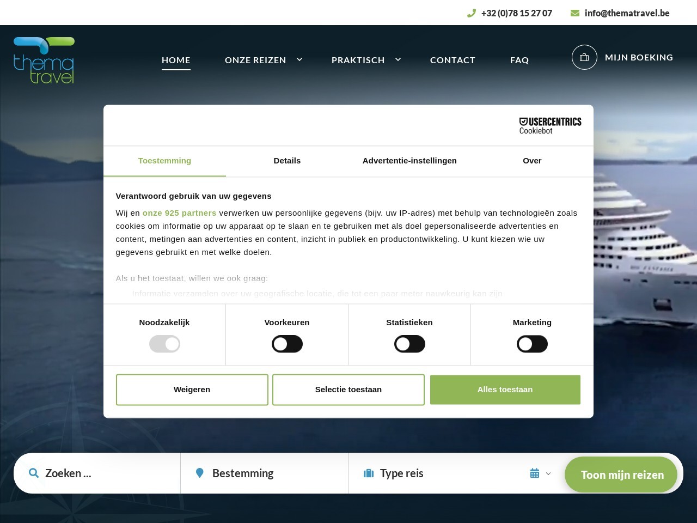Click the calendar date icon

tap(535, 473)
